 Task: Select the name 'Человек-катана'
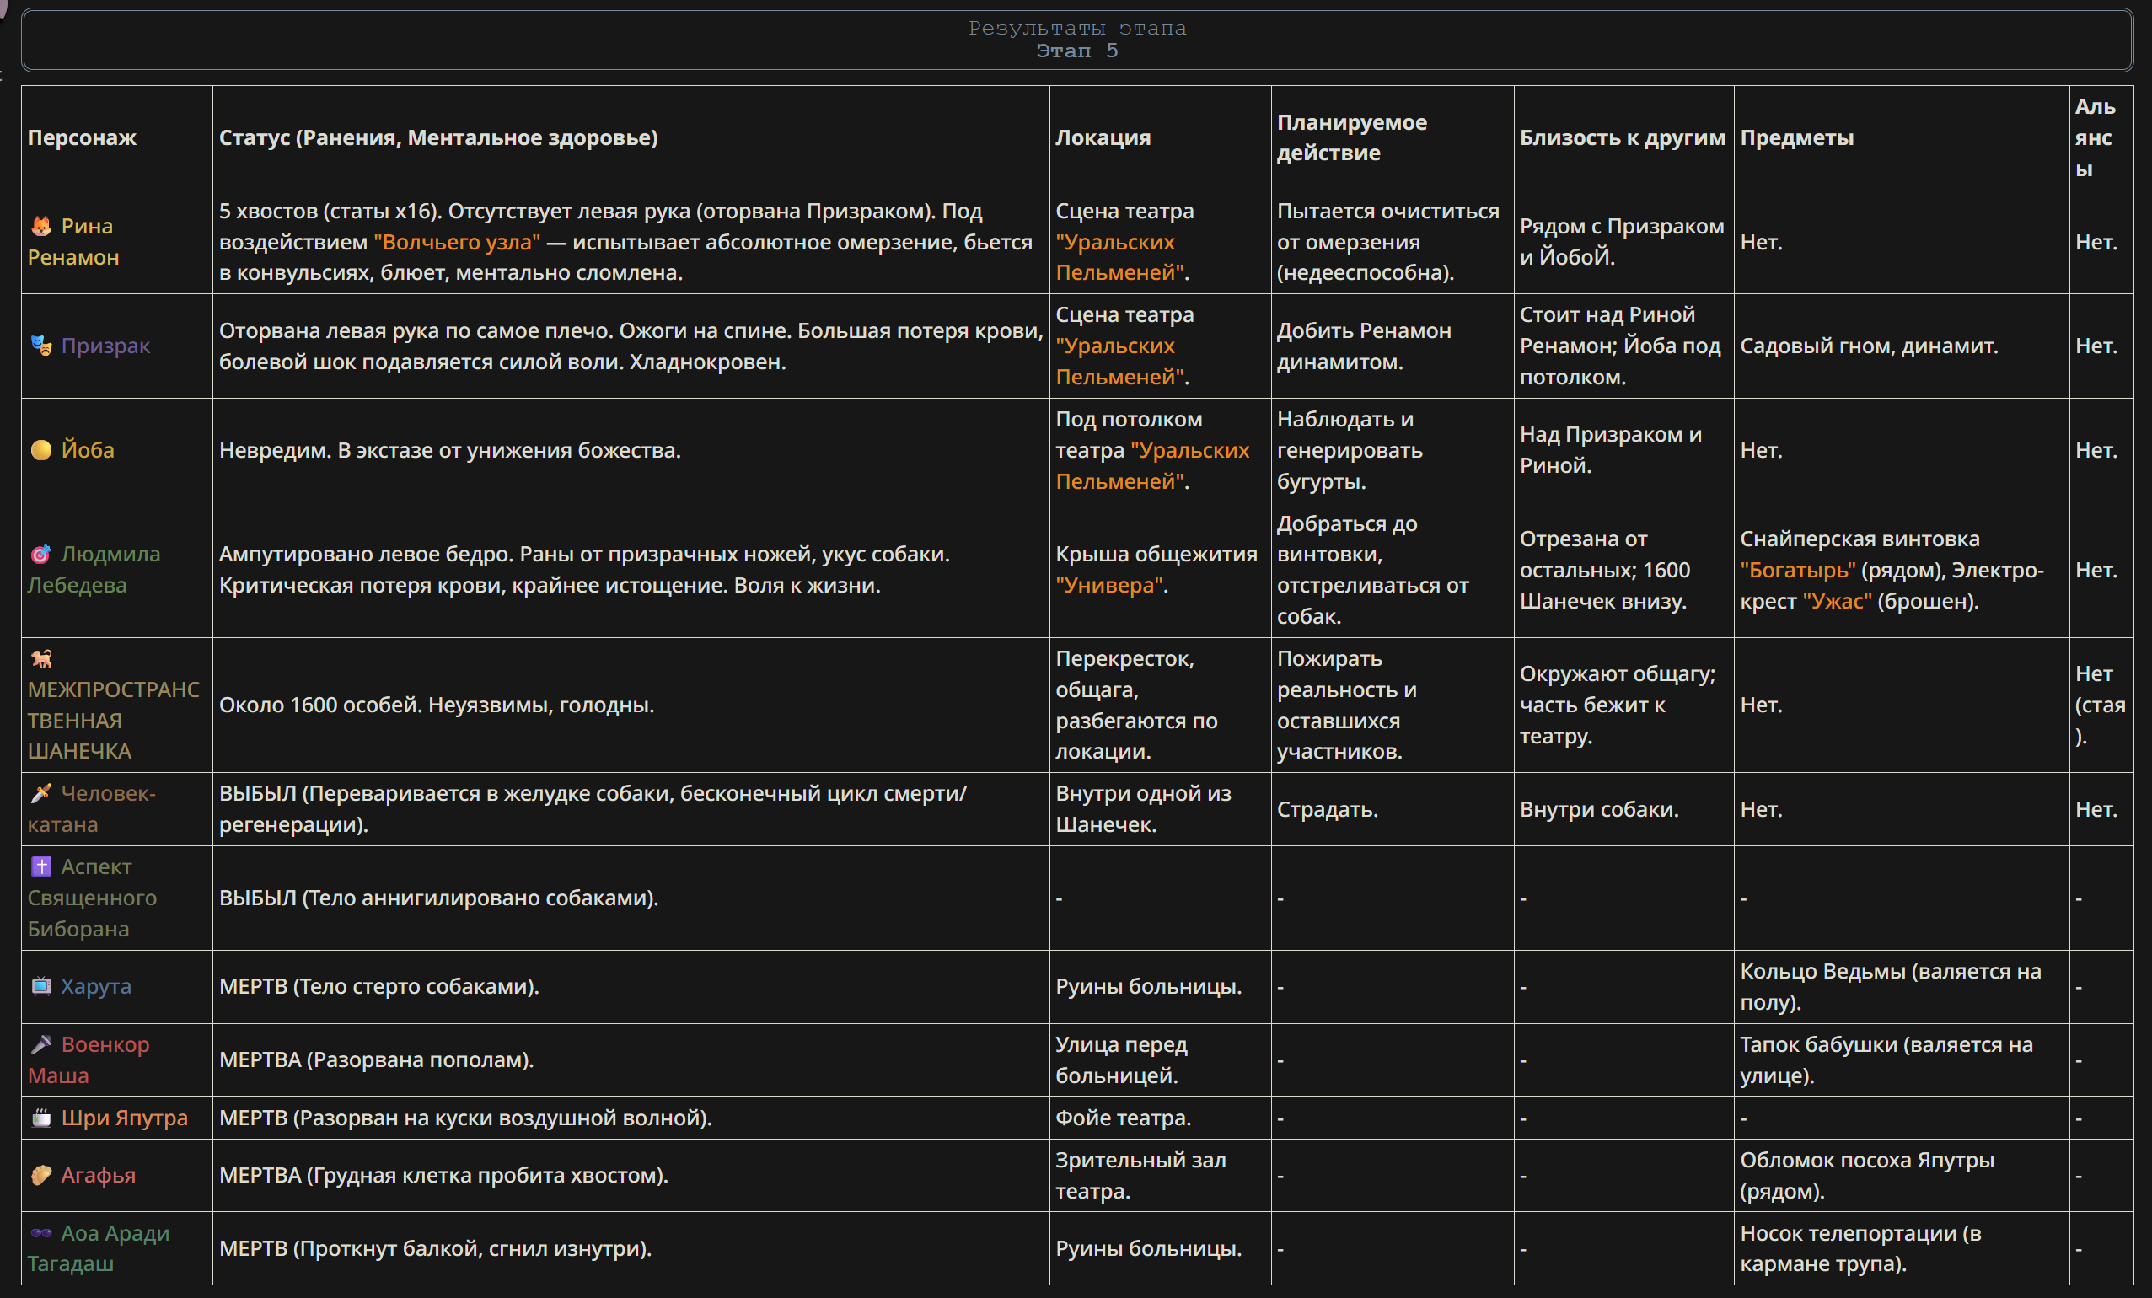[92, 809]
